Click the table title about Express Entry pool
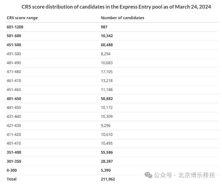The image size is (222, 184). [116, 7]
